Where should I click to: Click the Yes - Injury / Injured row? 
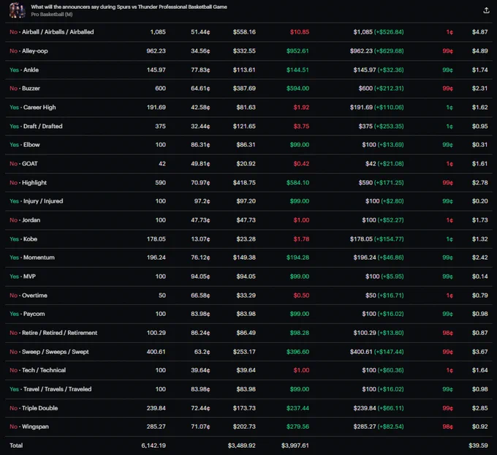click(248, 201)
